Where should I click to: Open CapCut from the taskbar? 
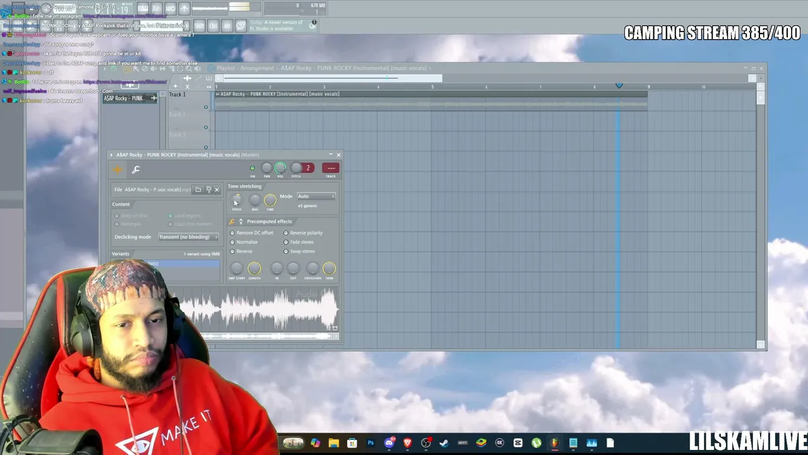[x=518, y=443]
